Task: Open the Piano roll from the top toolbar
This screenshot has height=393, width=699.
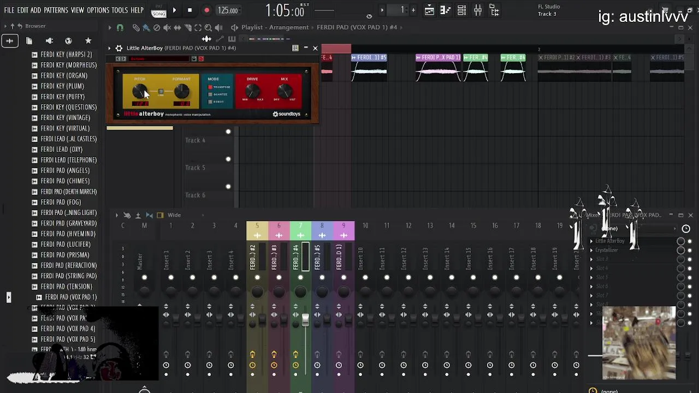Action: [446, 10]
